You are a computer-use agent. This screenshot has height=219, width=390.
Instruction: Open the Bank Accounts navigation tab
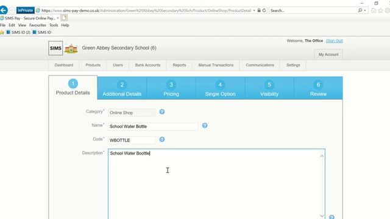[x=147, y=65]
